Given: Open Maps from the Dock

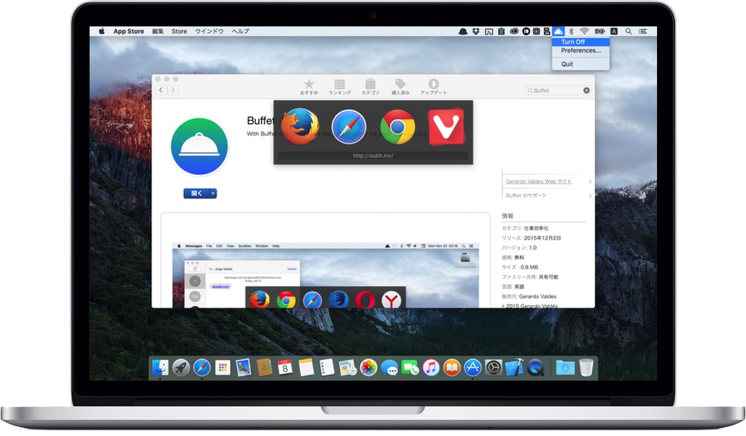Looking at the screenshot, I should 348,368.
